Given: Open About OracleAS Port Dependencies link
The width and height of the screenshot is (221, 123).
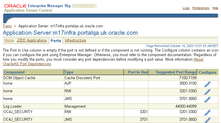Looking at the screenshot, I should (27, 64).
